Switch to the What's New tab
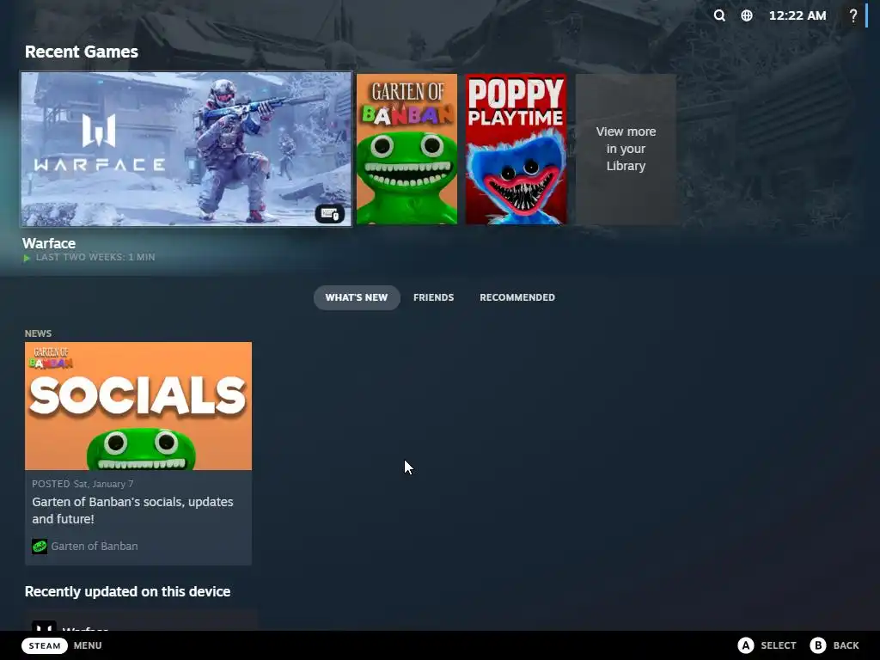 pos(357,297)
